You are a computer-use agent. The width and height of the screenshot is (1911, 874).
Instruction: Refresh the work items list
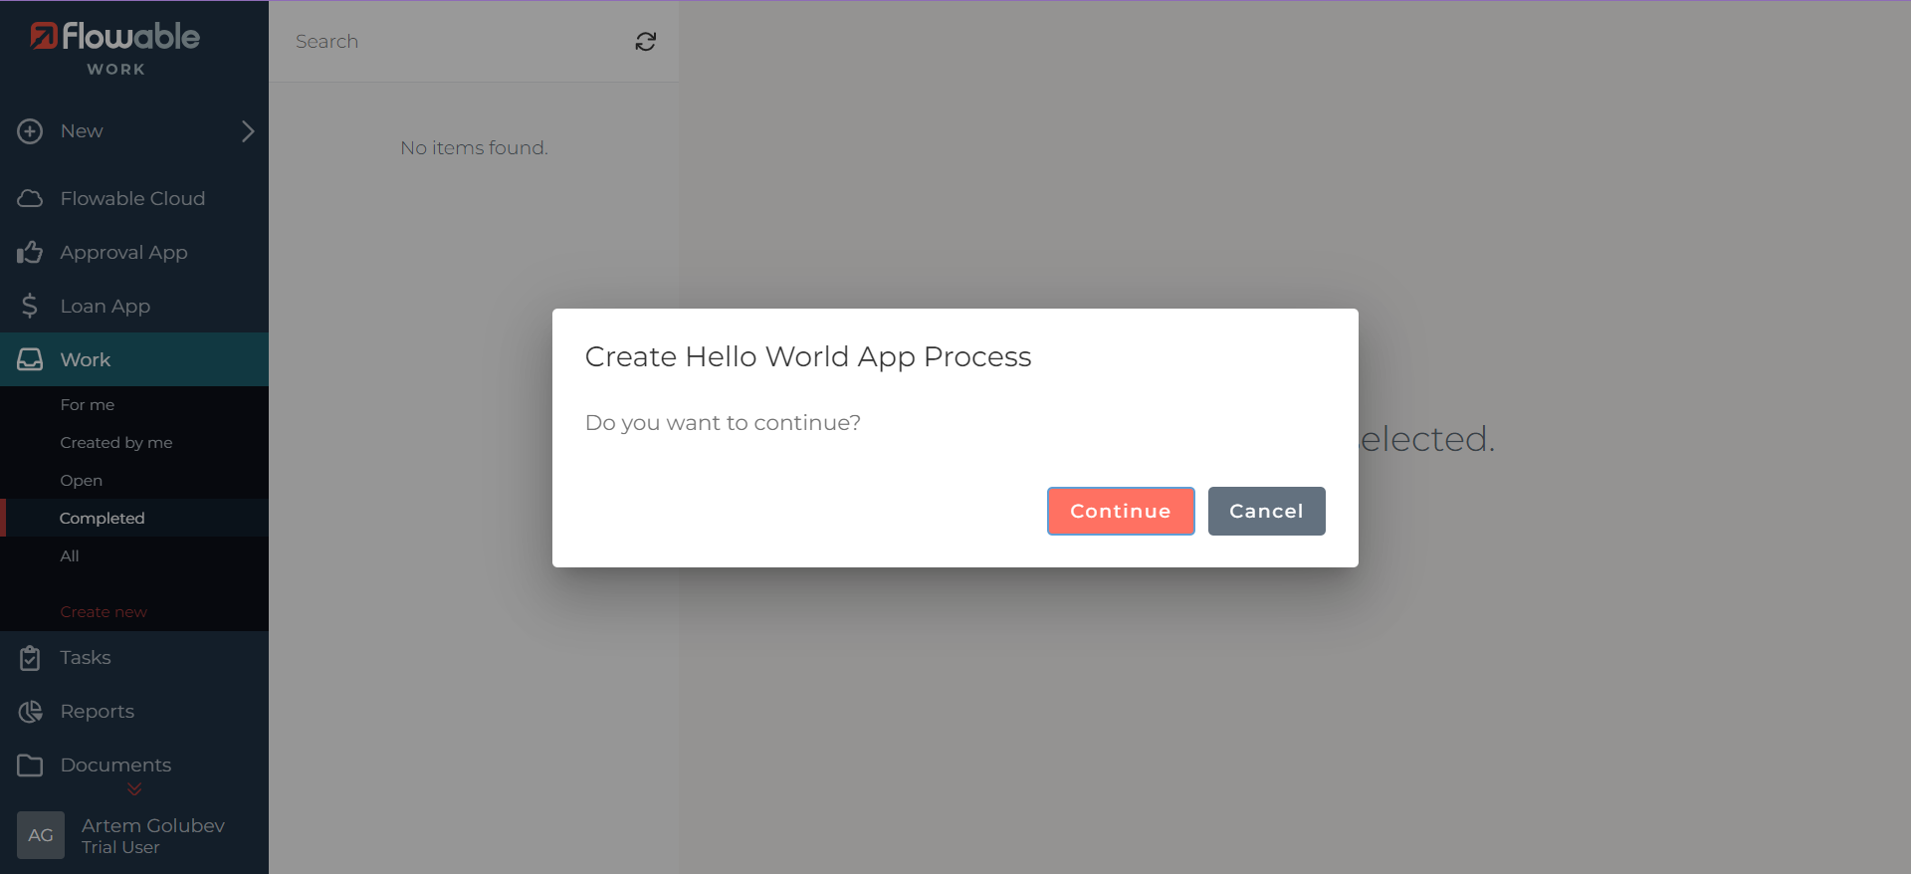click(x=646, y=42)
